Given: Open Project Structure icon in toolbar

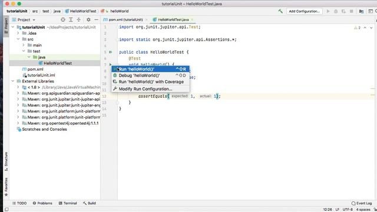Looking at the screenshot, I should (361, 11).
